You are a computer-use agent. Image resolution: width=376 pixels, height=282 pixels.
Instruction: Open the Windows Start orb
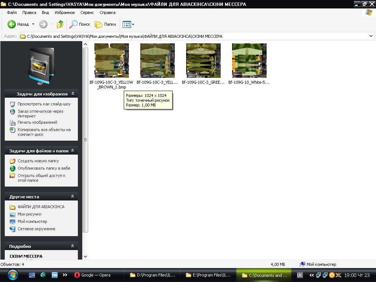click(x=12, y=275)
